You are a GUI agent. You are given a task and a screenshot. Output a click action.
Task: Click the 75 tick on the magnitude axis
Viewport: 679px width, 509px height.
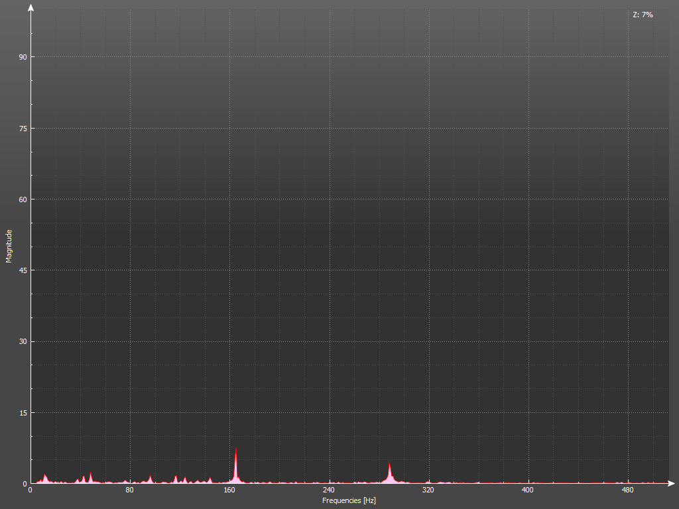[23, 128]
